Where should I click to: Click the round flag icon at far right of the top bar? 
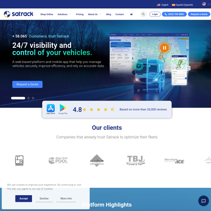tap(204, 4)
